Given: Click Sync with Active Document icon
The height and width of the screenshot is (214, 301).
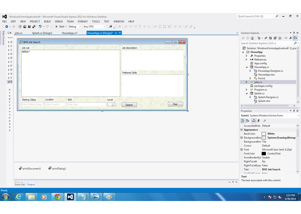Looking at the screenshot, I should [266, 38].
